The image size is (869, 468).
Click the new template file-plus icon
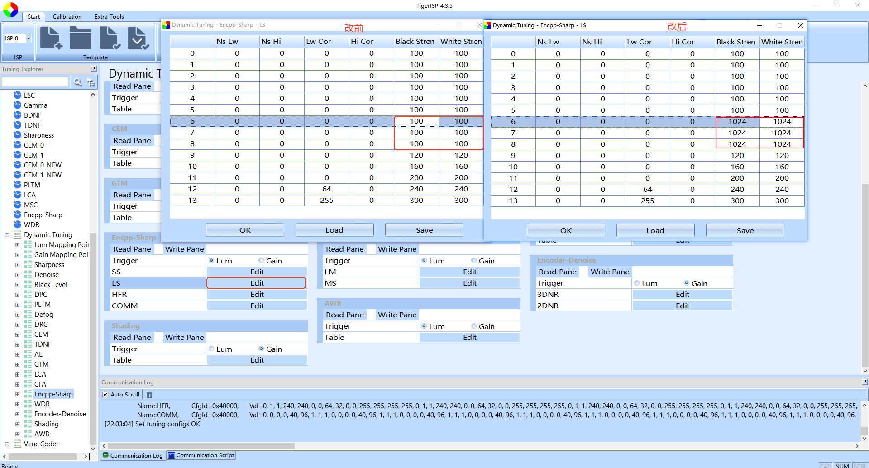coord(51,38)
